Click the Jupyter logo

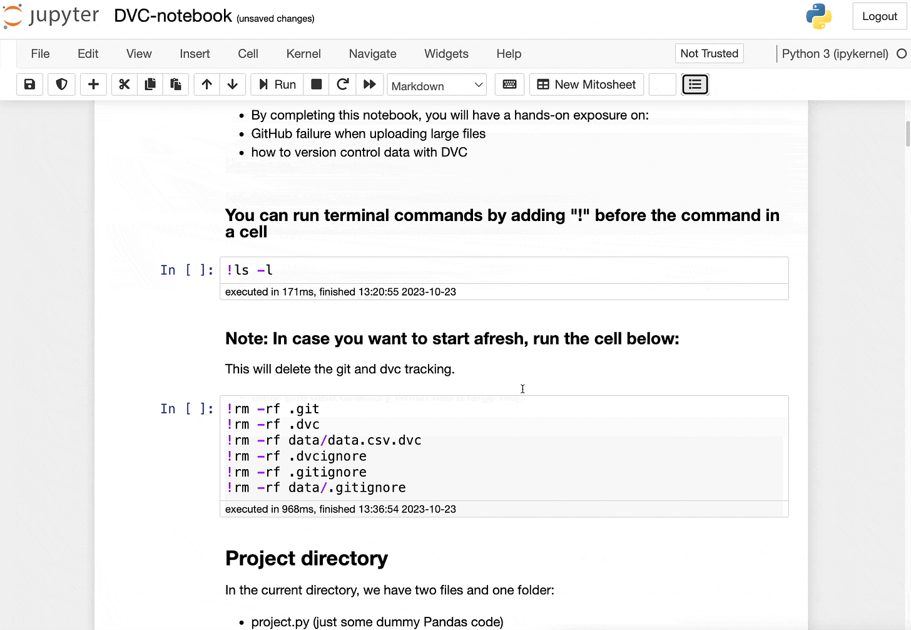tap(51, 16)
